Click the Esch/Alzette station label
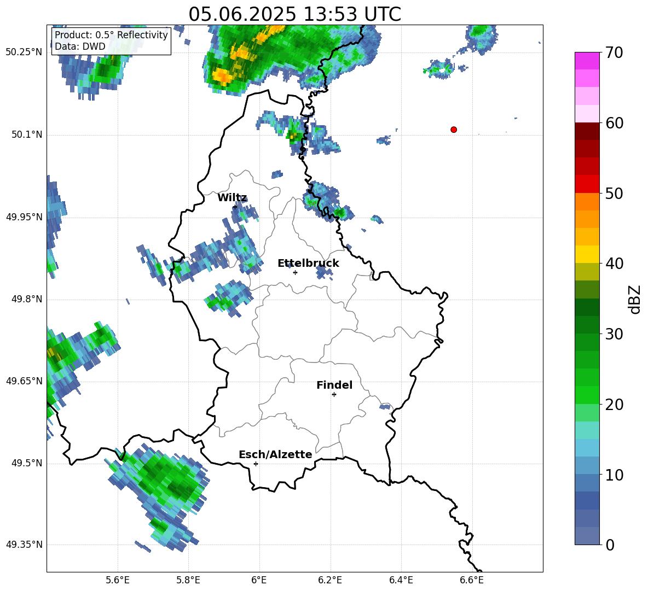648x591 pixels. tap(275, 454)
